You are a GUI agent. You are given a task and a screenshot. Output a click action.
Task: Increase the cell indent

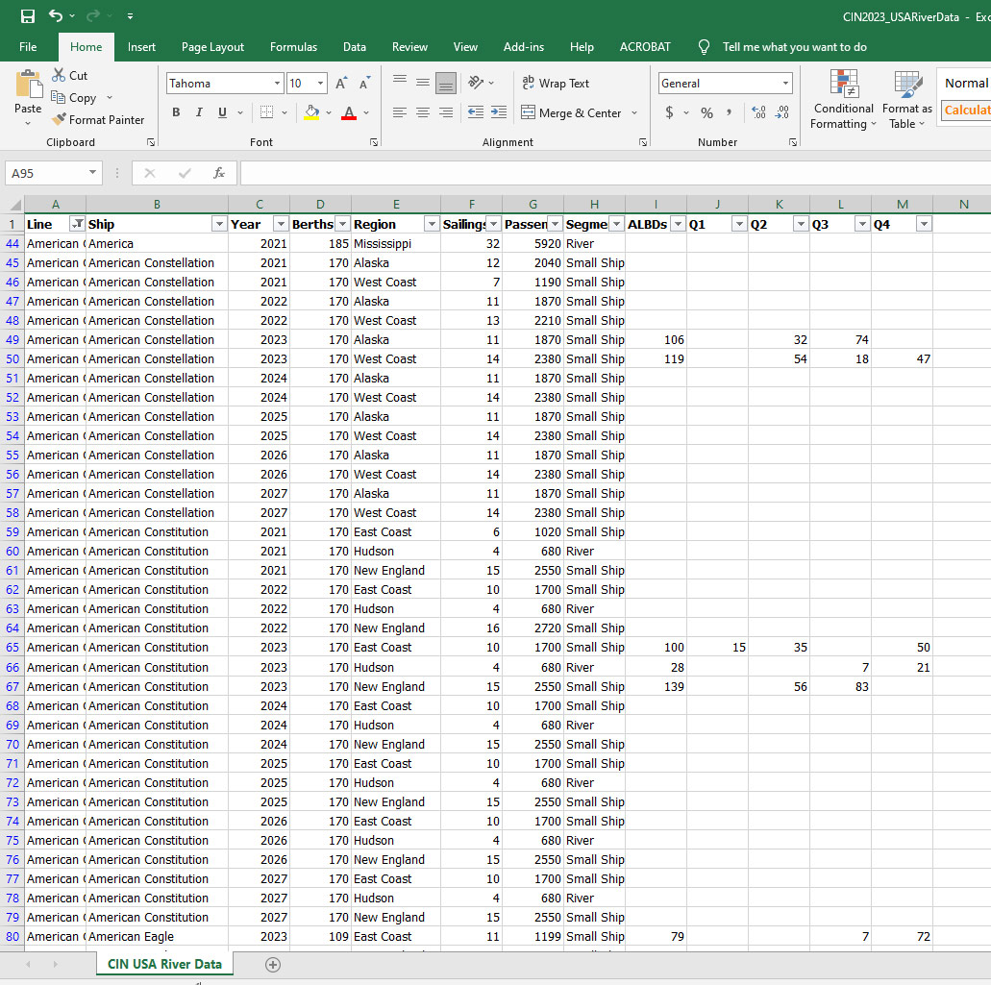click(x=499, y=112)
